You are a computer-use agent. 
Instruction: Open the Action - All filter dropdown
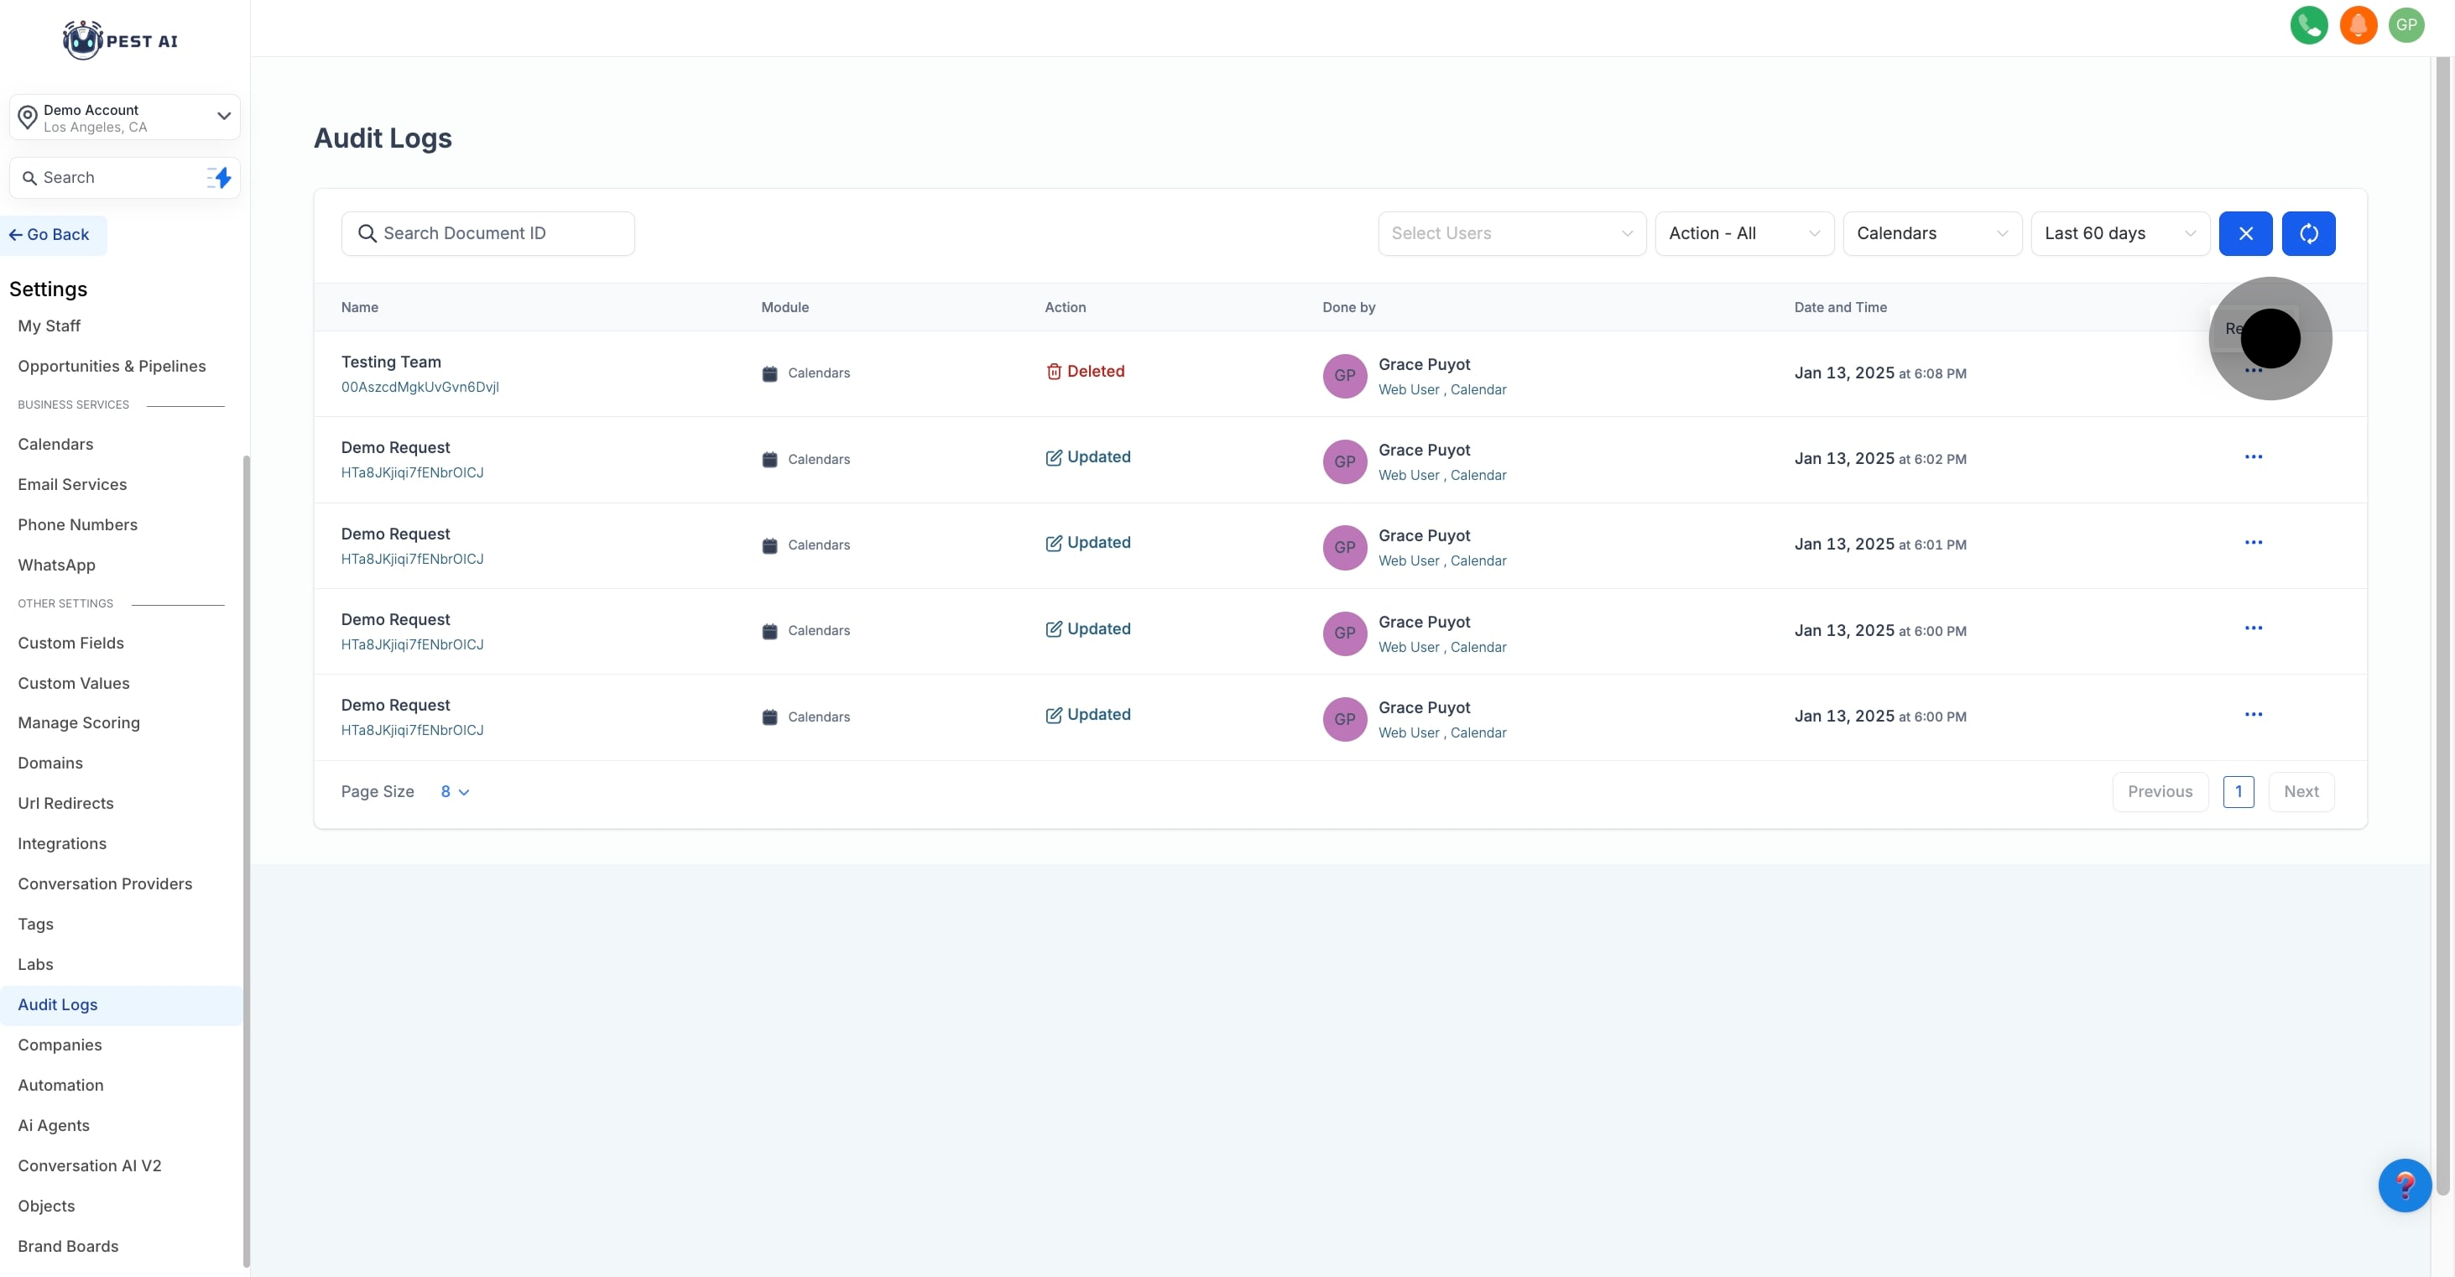click(x=1744, y=233)
